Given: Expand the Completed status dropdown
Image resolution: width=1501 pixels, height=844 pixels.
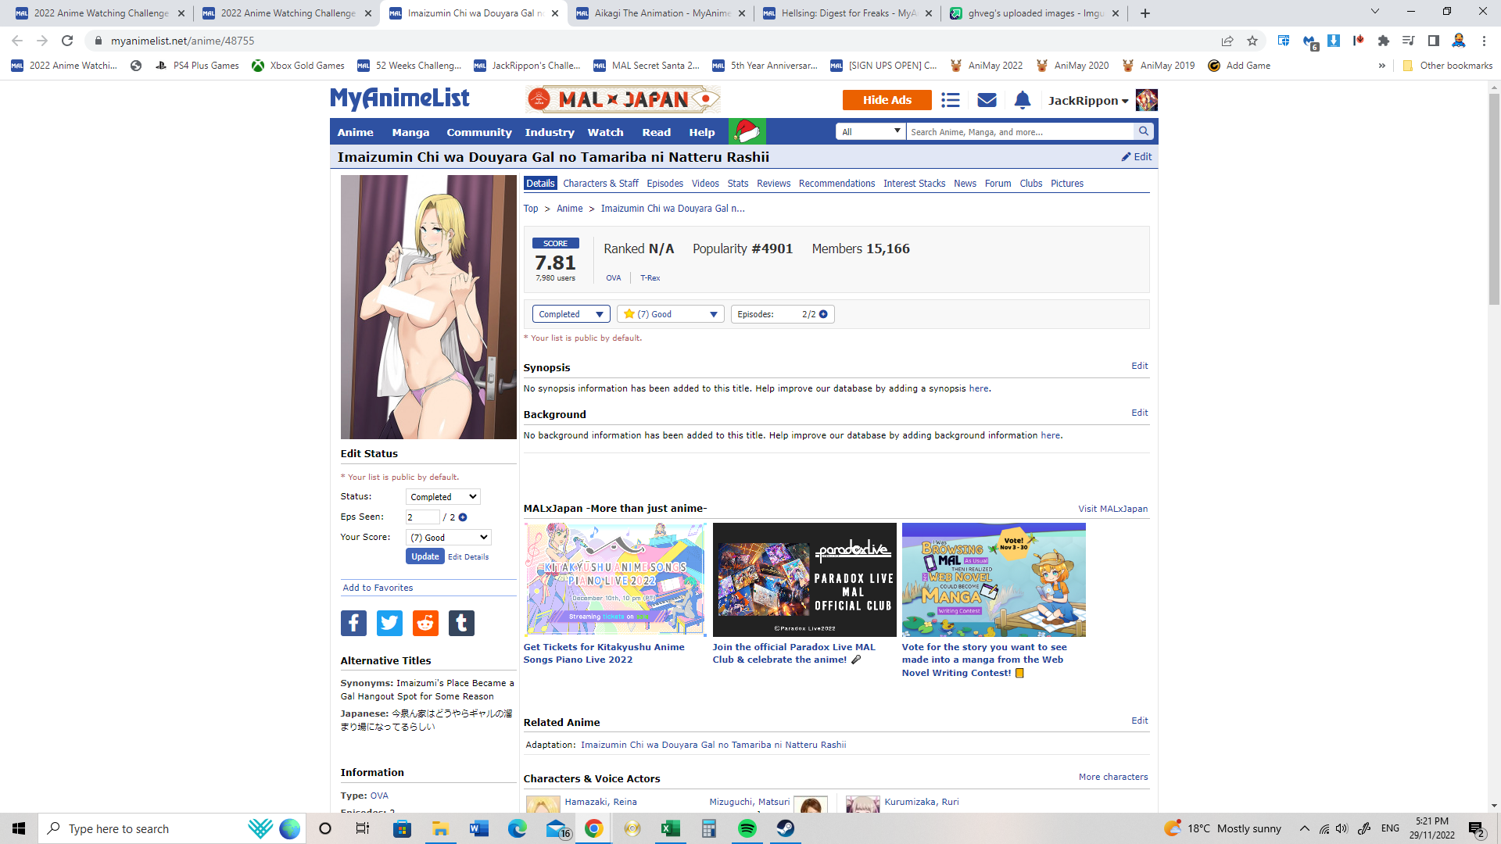Looking at the screenshot, I should click(571, 314).
